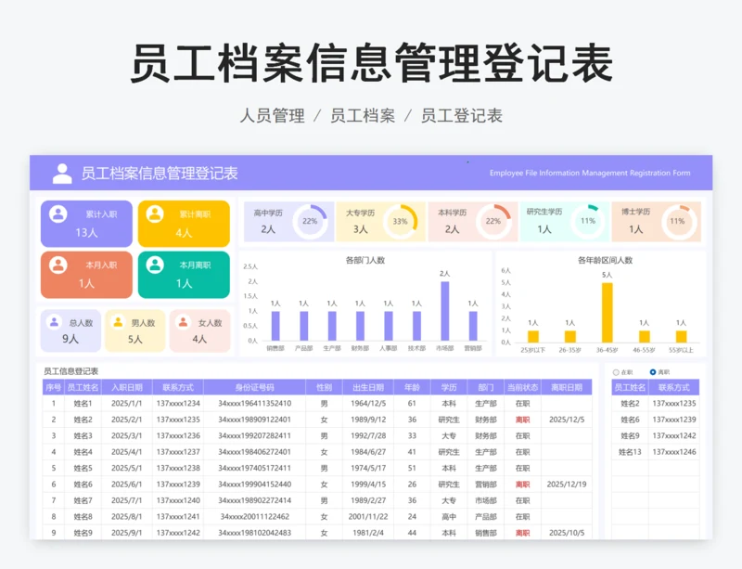742x569 pixels.
Task: Click the avatar icon on 本月离职 card
Action: (x=155, y=265)
